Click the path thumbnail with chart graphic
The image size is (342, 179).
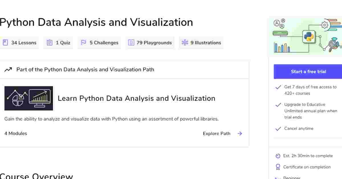29,98
